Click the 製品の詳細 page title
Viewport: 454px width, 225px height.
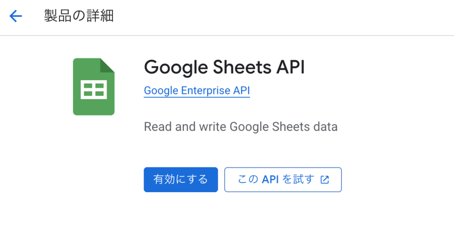[x=79, y=16]
